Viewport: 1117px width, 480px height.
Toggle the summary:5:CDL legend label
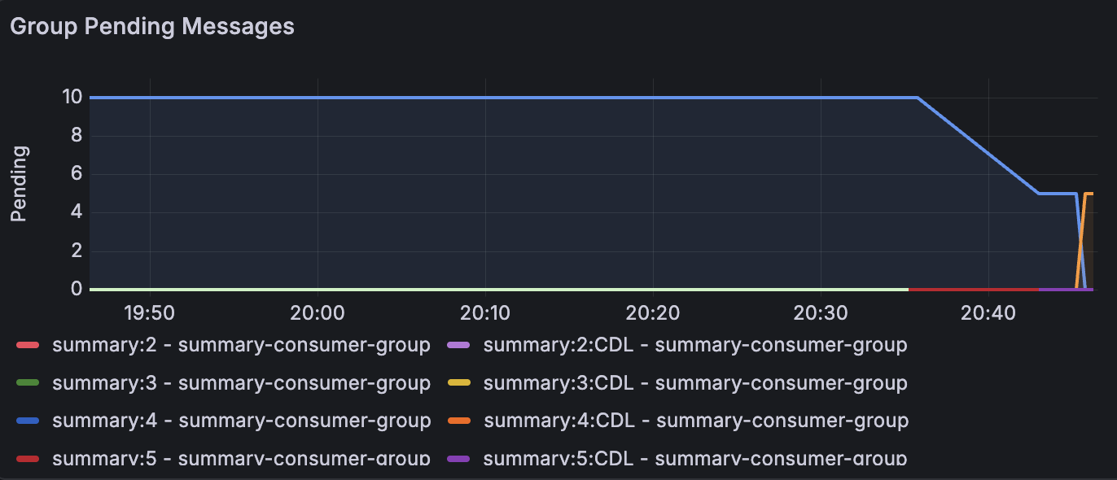pyautogui.click(x=695, y=458)
